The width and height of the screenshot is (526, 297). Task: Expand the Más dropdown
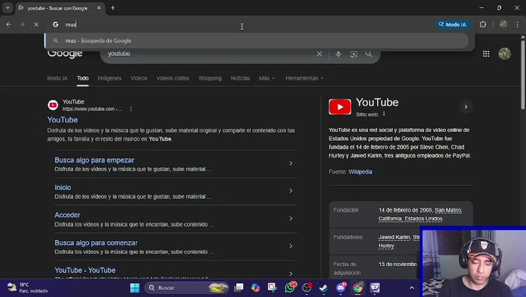[267, 78]
